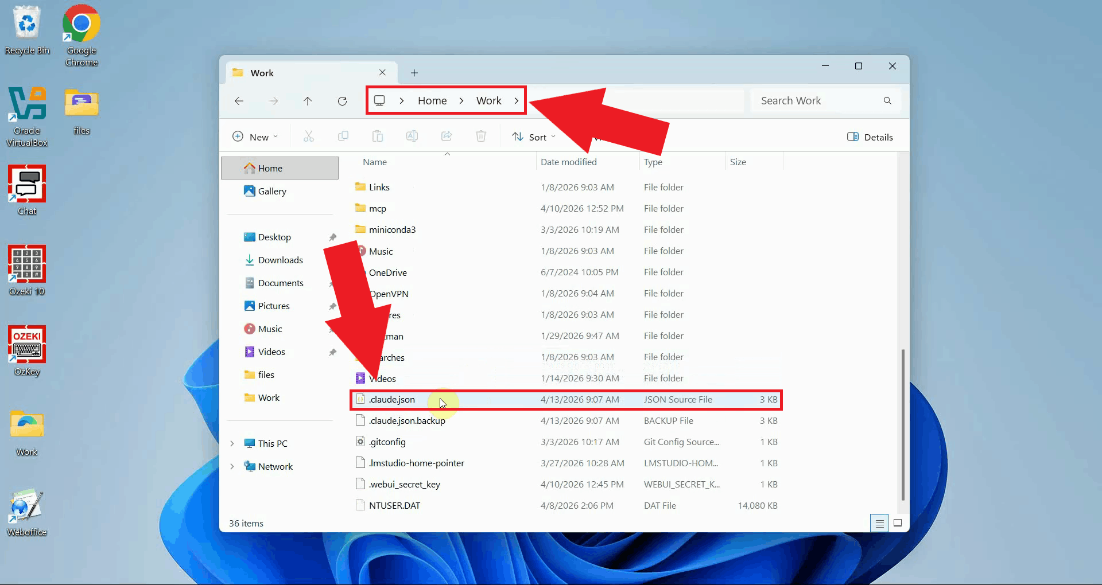This screenshot has width=1102, height=585.
Task: Click Work in the address breadcrumb
Action: click(488, 101)
